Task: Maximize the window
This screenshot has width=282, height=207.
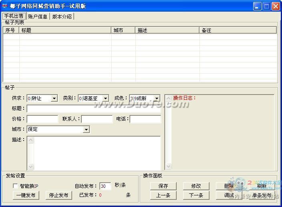Action: (266, 6)
